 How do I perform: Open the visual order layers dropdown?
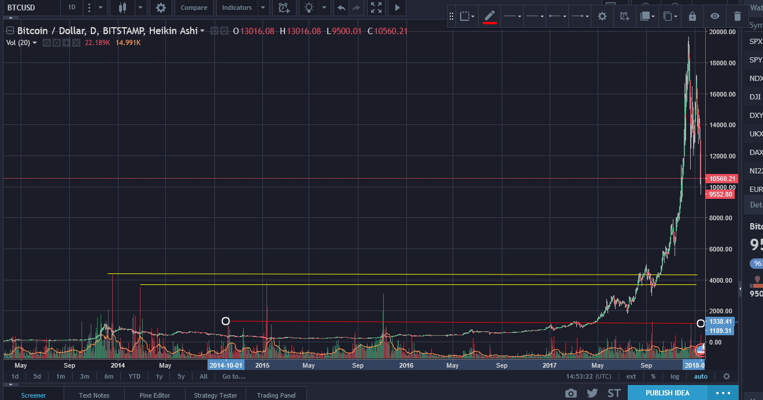pos(647,16)
